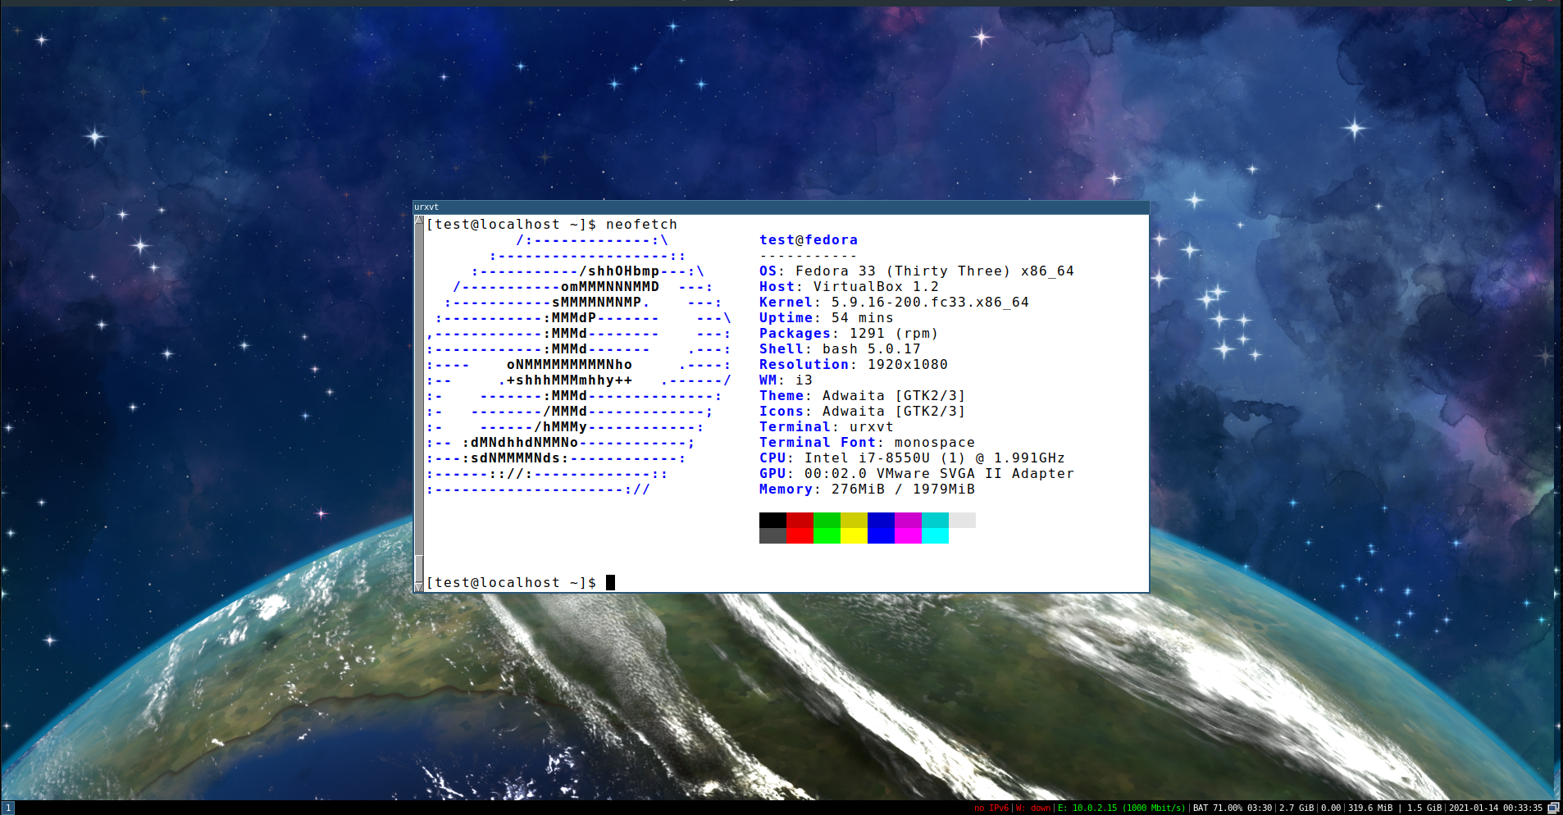Click the "Terminal Font: monospace" line
The width and height of the screenshot is (1563, 815).
click(x=868, y=442)
